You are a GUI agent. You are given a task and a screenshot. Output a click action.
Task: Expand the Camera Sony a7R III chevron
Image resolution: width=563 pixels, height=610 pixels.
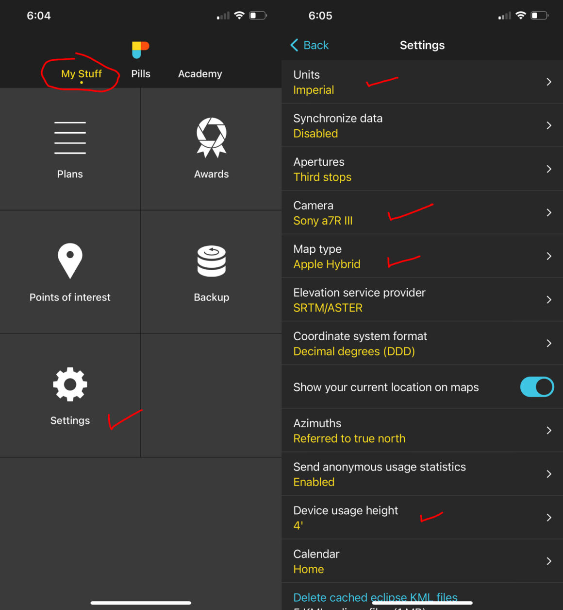[x=549, y=212]
